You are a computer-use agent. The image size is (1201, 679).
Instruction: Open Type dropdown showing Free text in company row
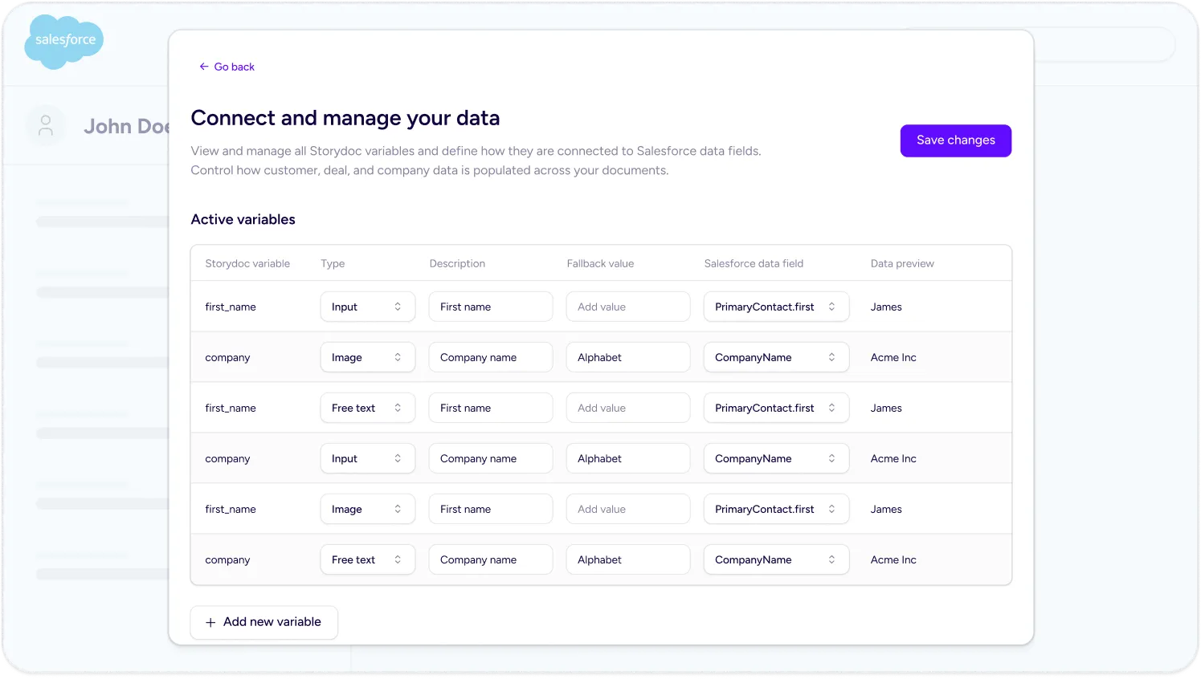pos(368,559)
